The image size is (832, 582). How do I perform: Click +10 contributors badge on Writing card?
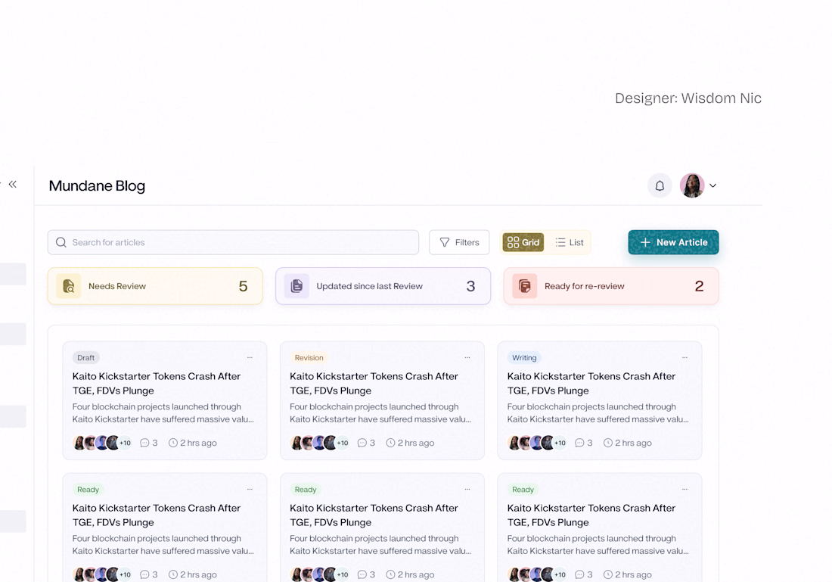(x=560, y=443)
